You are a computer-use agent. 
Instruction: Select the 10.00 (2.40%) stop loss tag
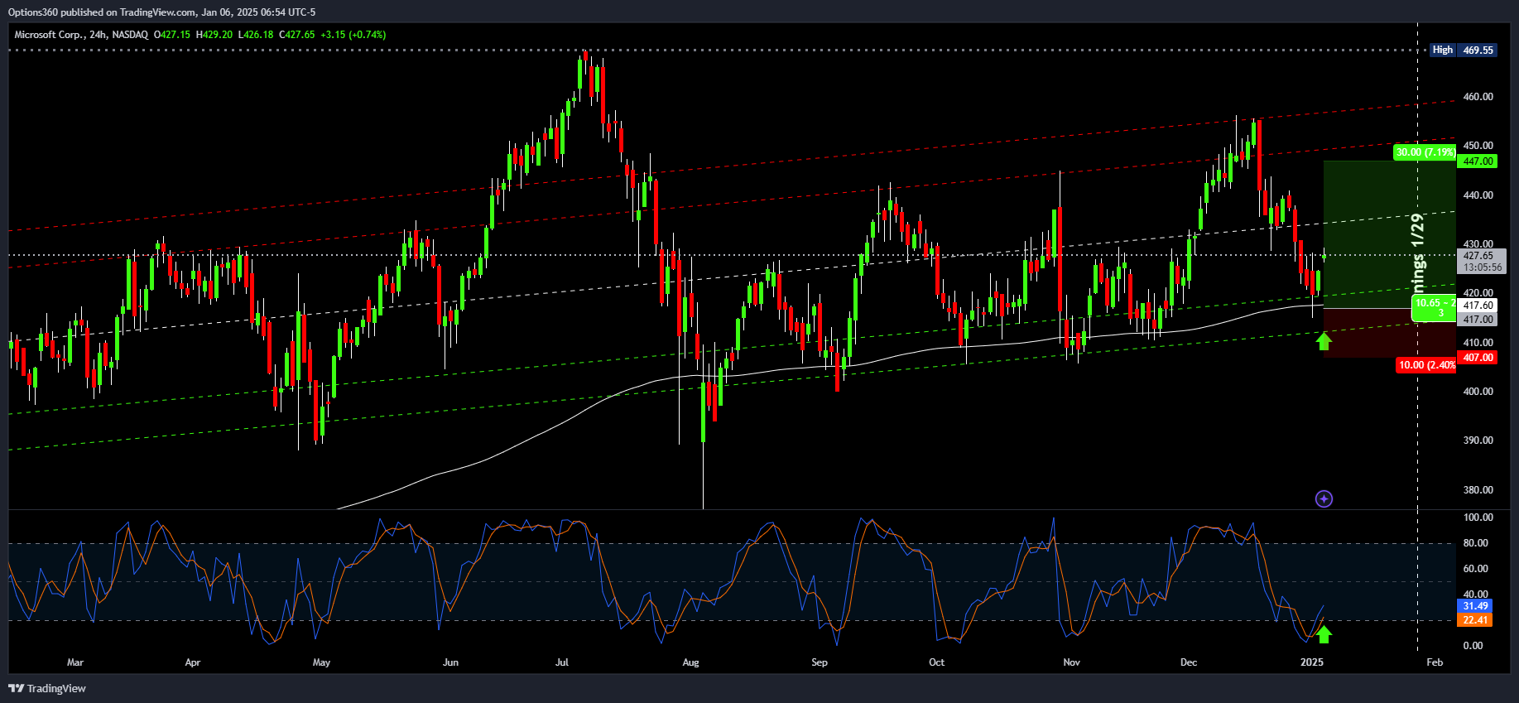[x=1425, y=365]
